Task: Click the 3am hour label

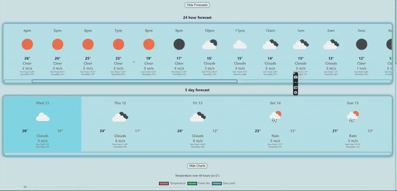Action: tap(362, 31)
